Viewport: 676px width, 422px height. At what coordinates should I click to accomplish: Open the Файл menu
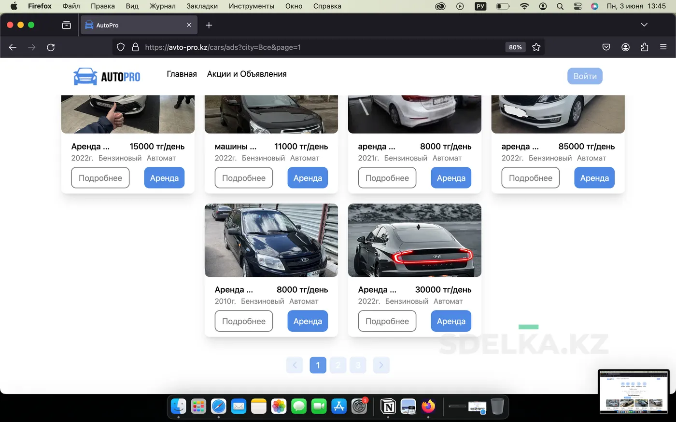(x=71, y=6)
